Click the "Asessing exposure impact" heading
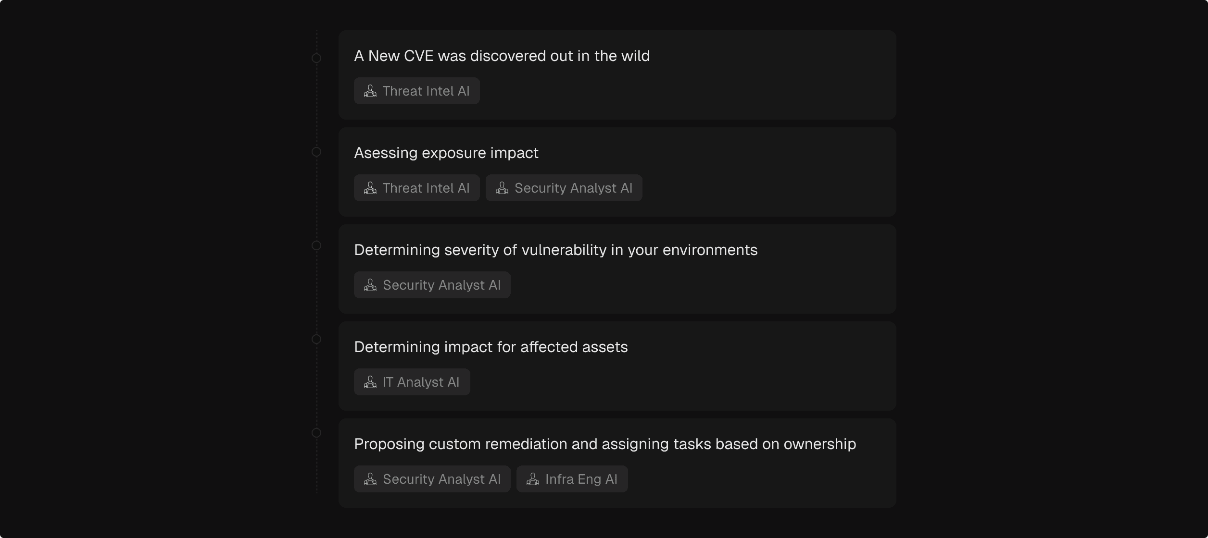 click(446, 153)
